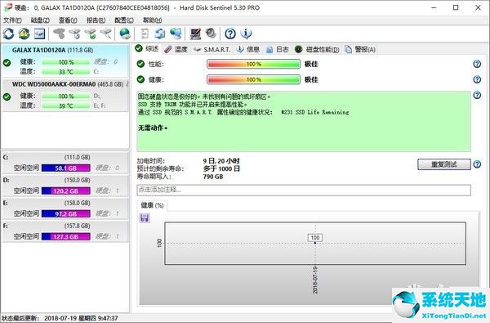Click the C: partition 58.1 GB free bar
Screen dimensions: 490x323
(66, 168)
